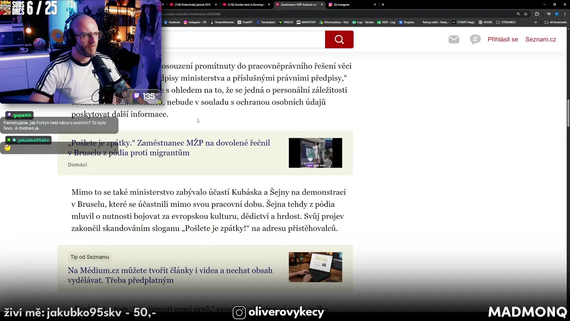Close the Instagram tab
Viewport: 570px width, 321px height.
[375, 4]
